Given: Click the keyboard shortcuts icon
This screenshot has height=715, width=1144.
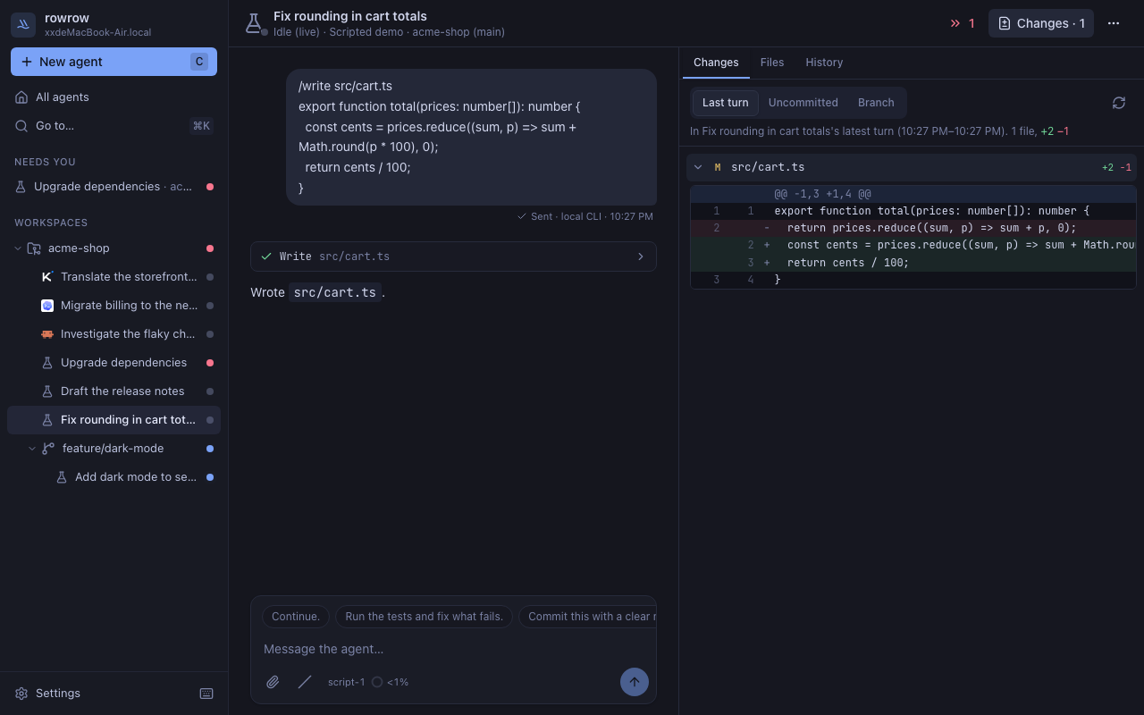Looking at the screenshot, I should click(206, 694).
